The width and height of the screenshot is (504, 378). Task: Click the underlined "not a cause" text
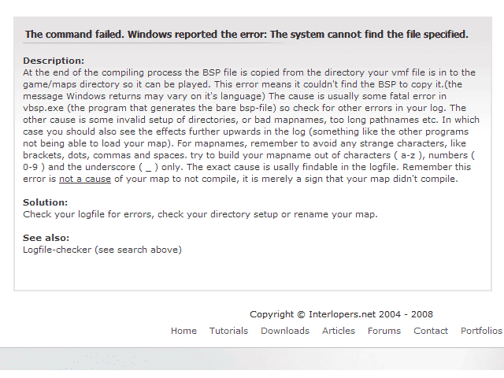tap(85, 179)
